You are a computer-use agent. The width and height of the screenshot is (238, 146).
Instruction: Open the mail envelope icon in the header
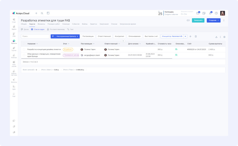pyautogui.click(x=198, y=13)
